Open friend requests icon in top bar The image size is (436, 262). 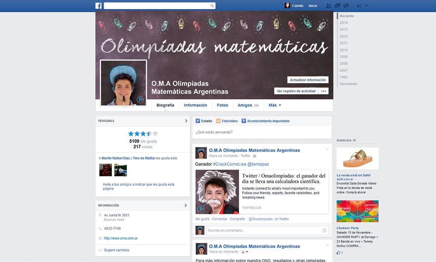[328, 5]
